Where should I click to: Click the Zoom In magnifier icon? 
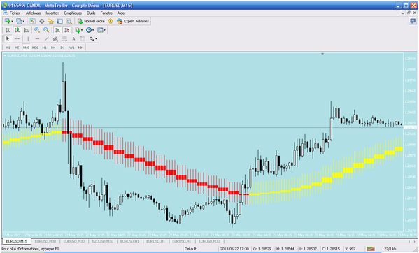(x=37, y=30)
